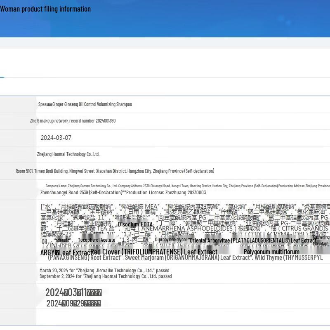Click the March 20, 2024 passed record
330x330 pixels.
click(x=104, y=271)
